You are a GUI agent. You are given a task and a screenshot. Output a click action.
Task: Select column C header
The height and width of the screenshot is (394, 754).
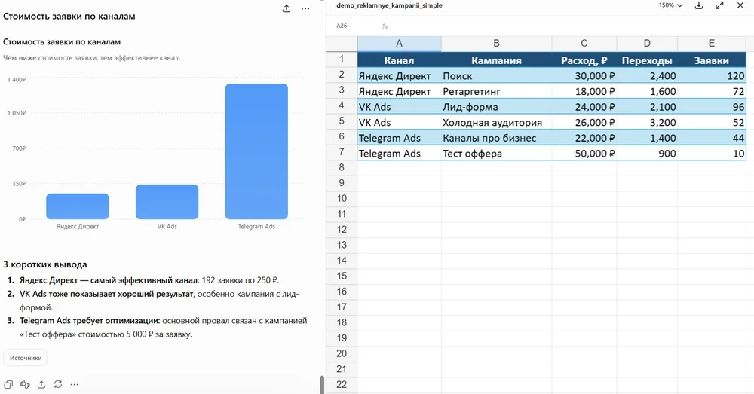[x=584, y=44]
